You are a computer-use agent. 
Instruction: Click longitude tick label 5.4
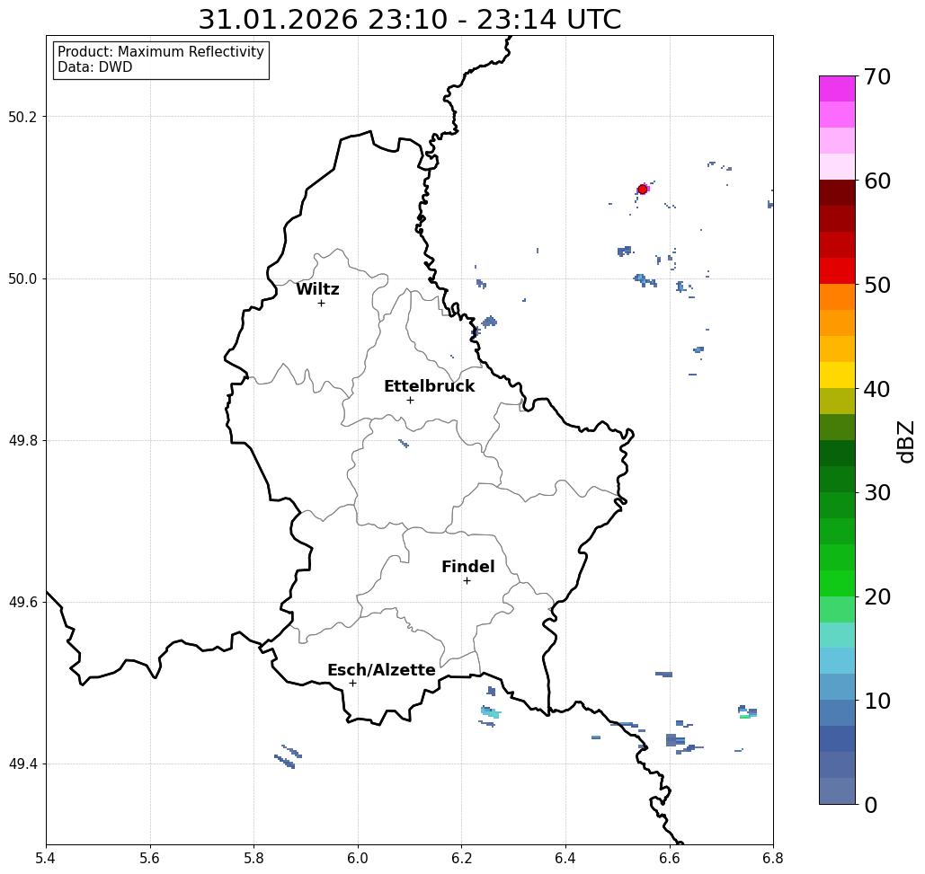[x=46, y=858]
